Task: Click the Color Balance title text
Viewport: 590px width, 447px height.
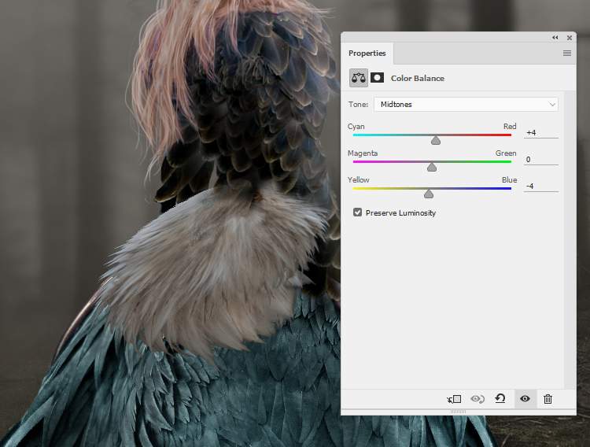Action: coord(418,79)
